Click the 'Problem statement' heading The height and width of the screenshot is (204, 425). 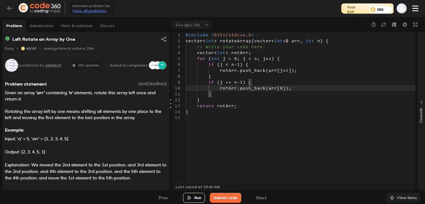pyautogui.click(x=26, y=84)
